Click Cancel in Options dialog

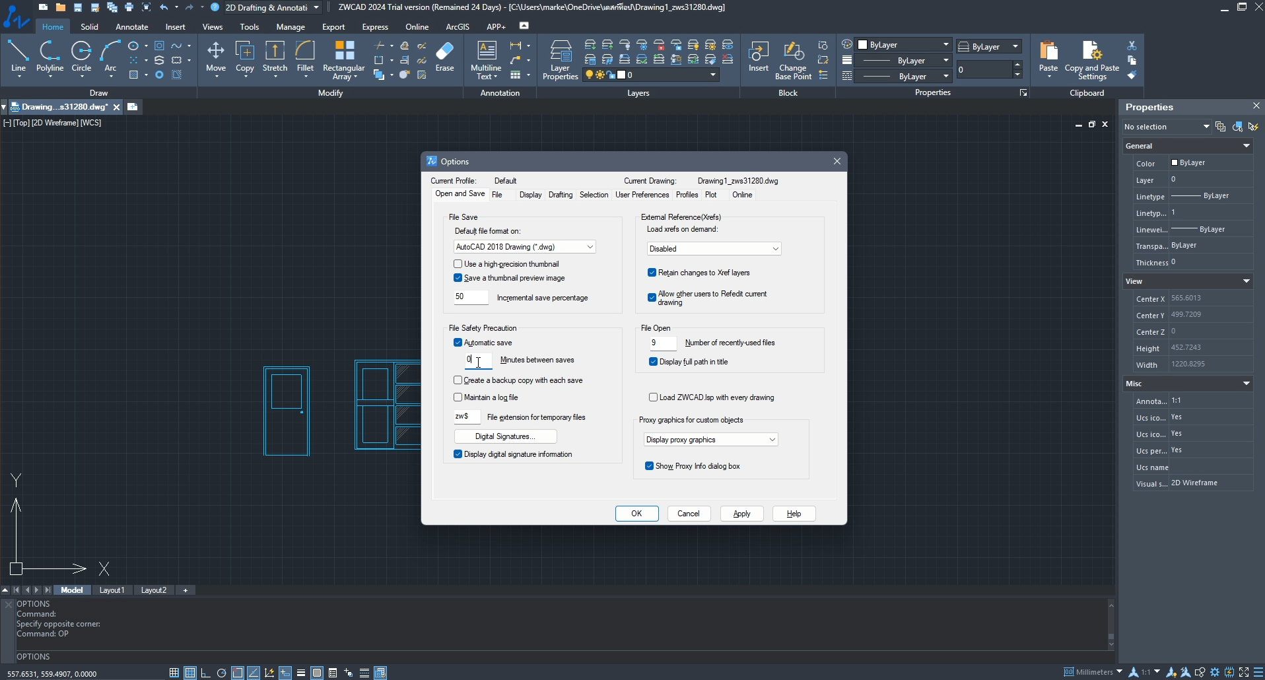coord(689,514)
